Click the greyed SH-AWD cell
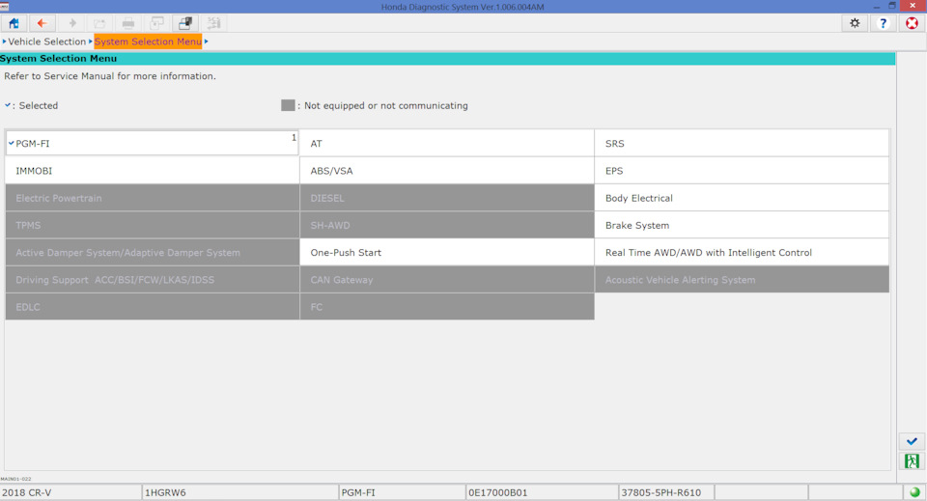The height and width of the screenshot is (501, 927). click(x=447, y=225)
